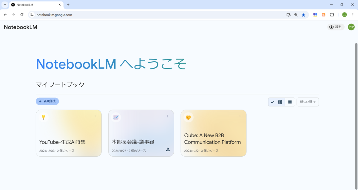Open the chart emoji on 本部長会議-議事録 card
Image resolution: width=358 pixels, height=190 pixels.
coord(116,117)
